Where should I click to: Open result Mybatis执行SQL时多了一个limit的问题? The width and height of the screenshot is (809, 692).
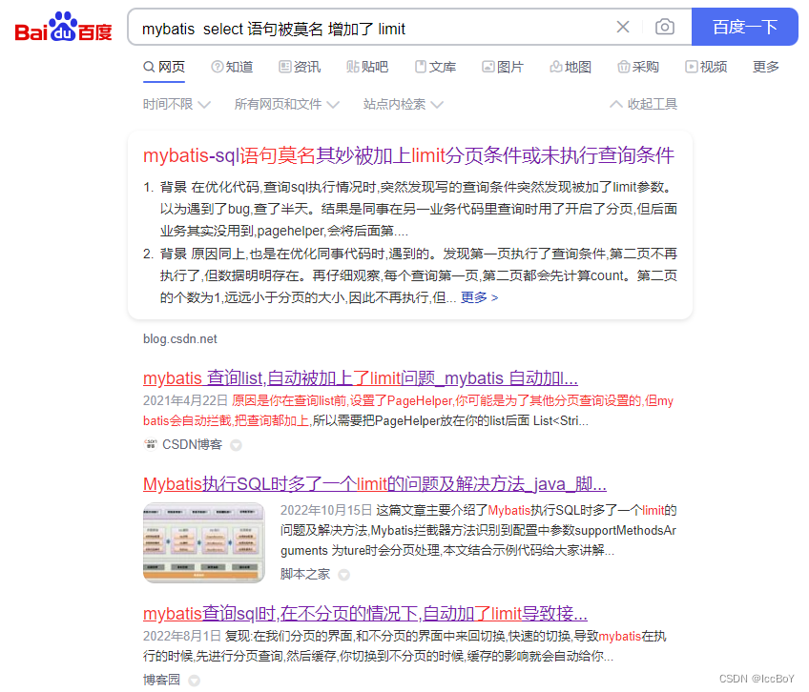click(x=375, y=484)
